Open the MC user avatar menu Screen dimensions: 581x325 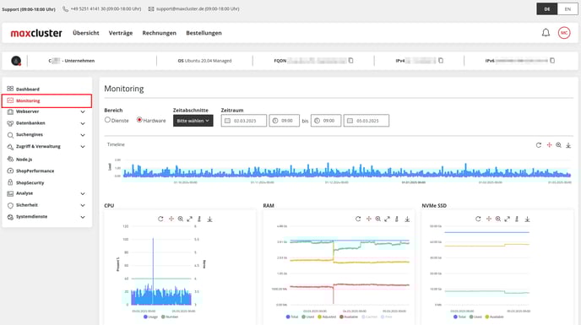point(564,33)
